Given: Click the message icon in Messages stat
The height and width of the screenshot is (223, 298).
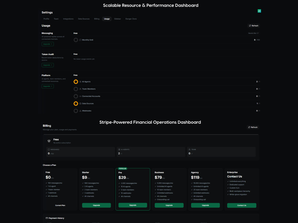Looking at the screenshot, I should [49, 150].
